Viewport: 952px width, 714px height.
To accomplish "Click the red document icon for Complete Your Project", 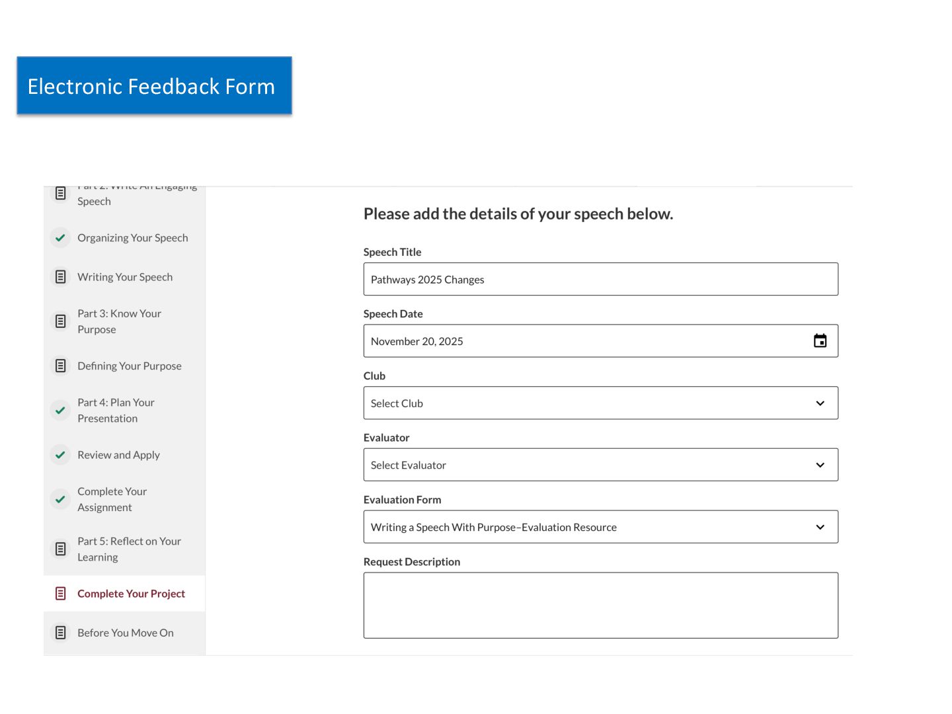I will pos(61,594).
